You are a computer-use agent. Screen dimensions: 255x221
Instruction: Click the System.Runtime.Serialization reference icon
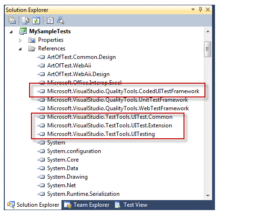point(41,194)
